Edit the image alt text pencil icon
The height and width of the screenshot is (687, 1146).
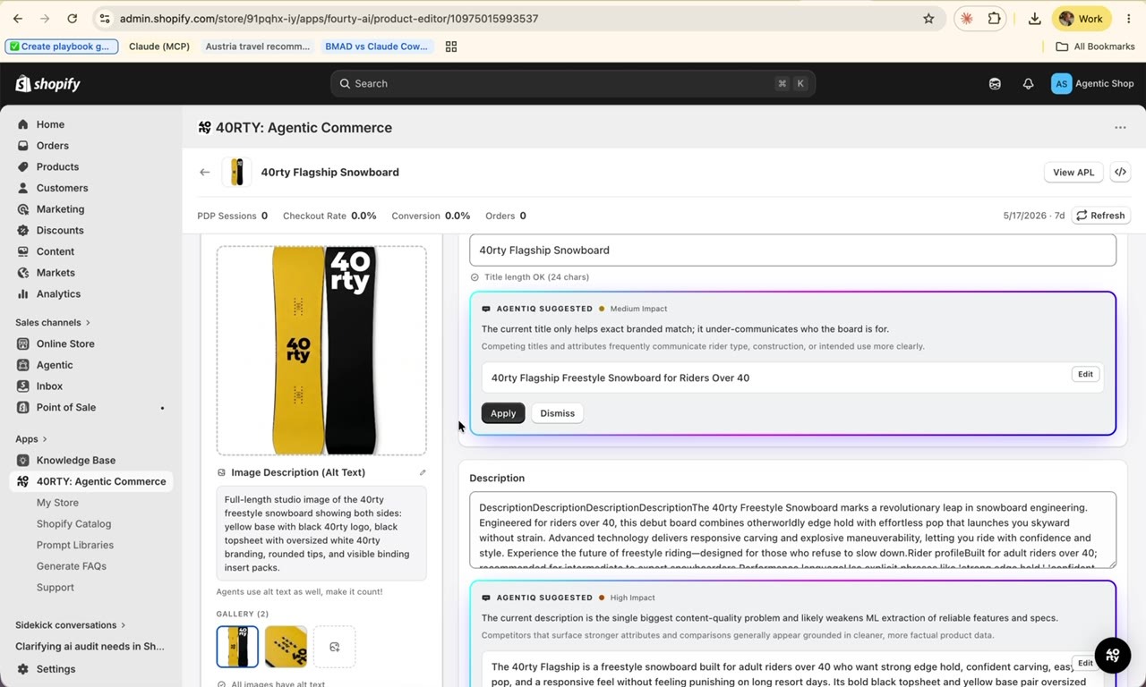423,472
